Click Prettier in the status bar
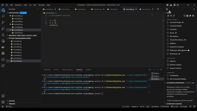The width and height of the screenshot is (197, 111). coord(184,106)
